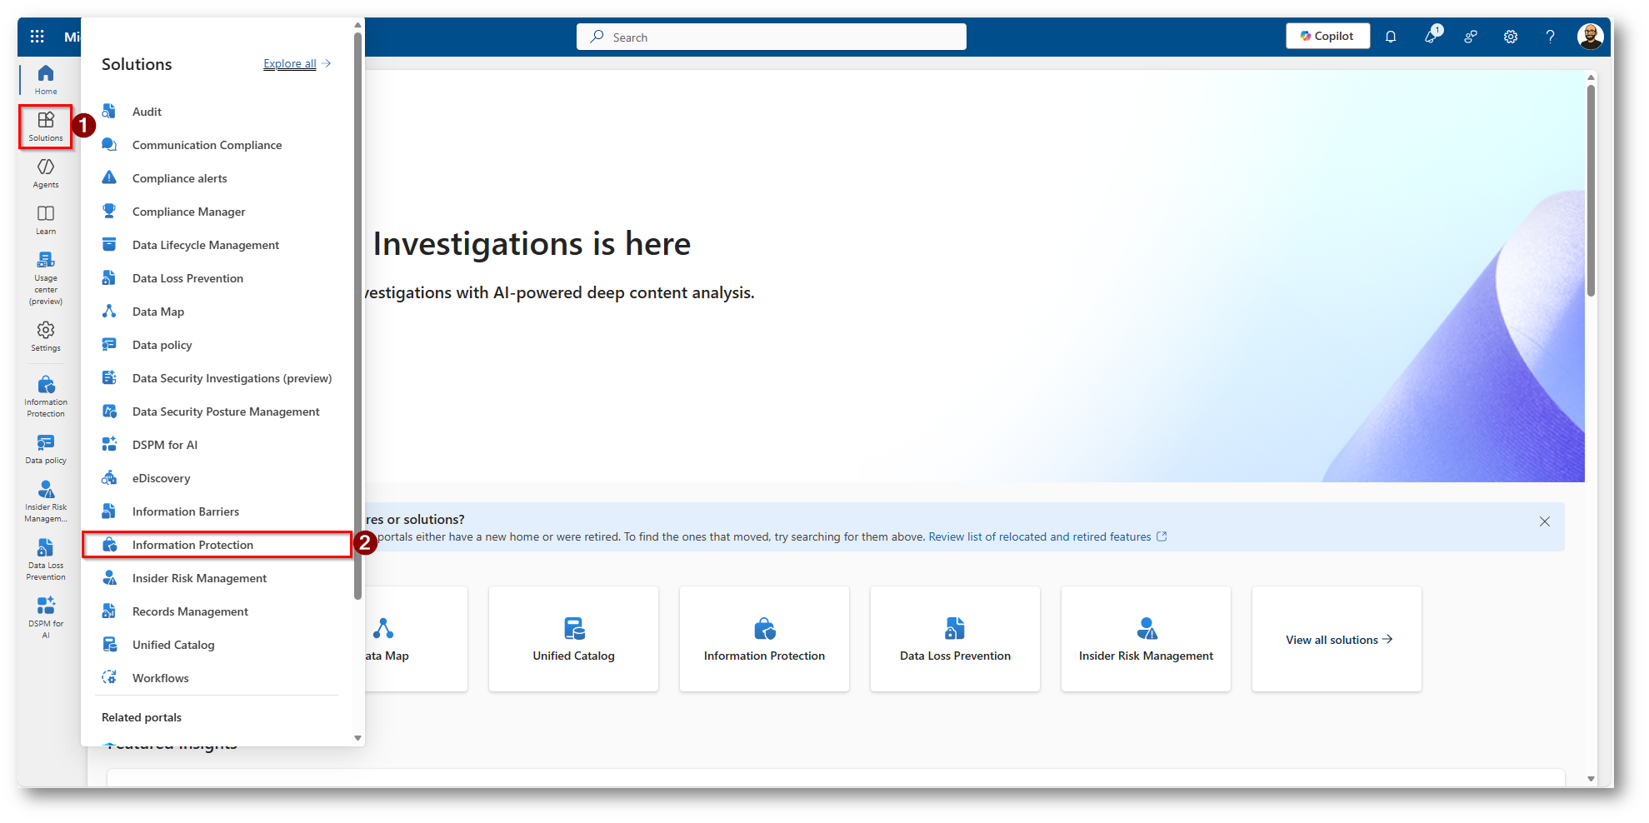This screenshot has width=1649, height=823.
Task: Open Review list of relocated features link
Action: click(x=1040, y=537)
